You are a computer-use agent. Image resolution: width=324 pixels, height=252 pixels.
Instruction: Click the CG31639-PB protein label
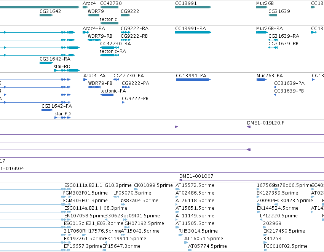[x=289, y=91]
